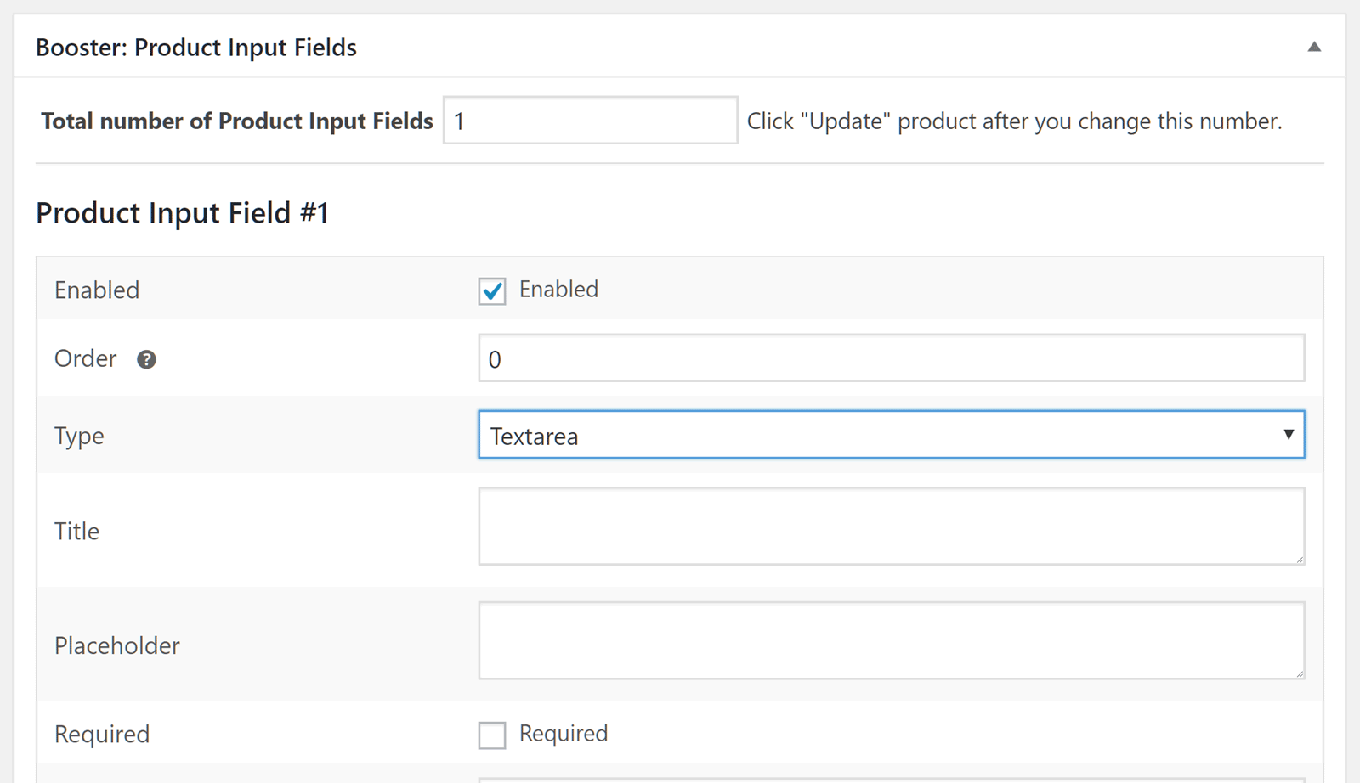Click the Order help question mark icon
This screenshot has height=783, width=1360.
coord(146,359)
